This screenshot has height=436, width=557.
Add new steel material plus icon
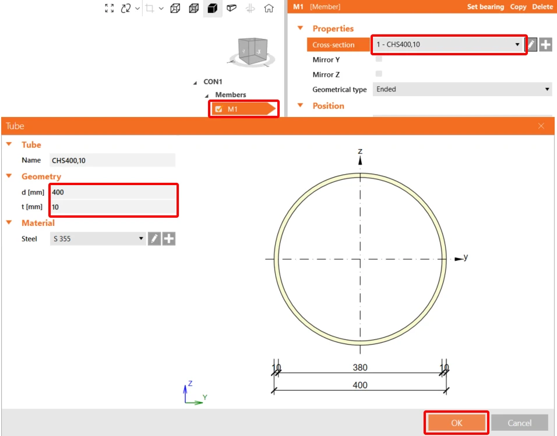tap(169, 239)
